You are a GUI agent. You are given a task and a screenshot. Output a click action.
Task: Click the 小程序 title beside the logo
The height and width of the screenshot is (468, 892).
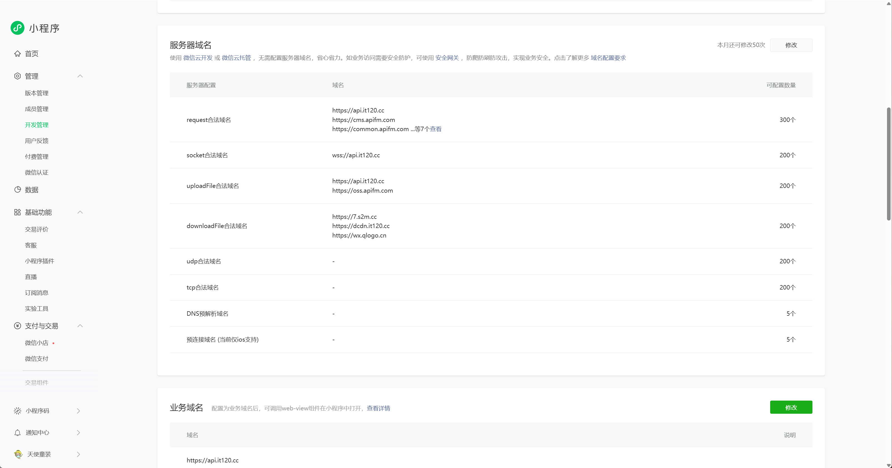[44, 28]
